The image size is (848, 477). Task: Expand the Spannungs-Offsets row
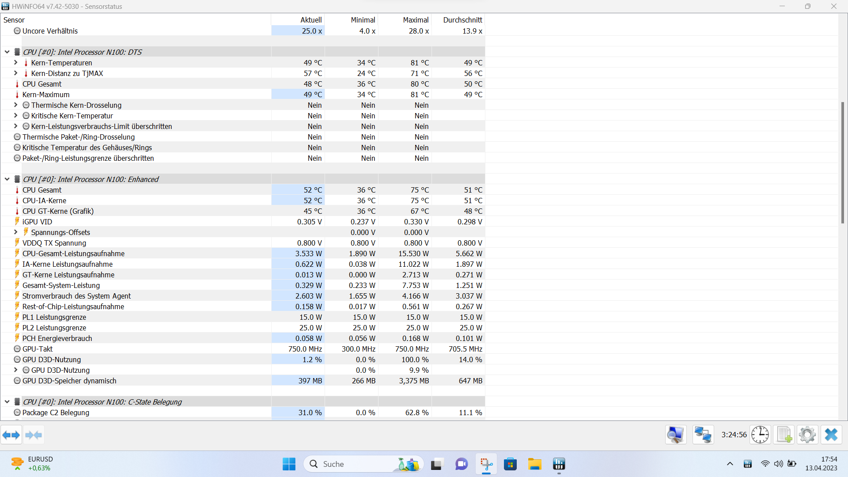tap(16, 232)
